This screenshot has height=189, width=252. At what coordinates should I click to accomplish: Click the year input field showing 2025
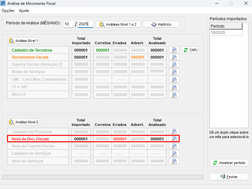point(85,24)
